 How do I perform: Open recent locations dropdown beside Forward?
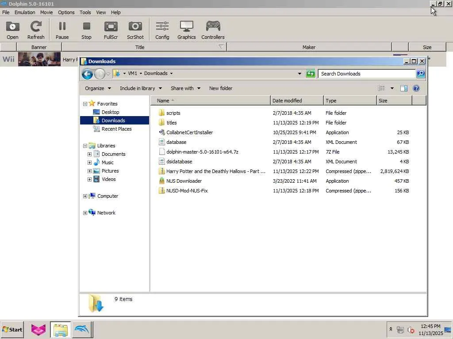(108, 74)
